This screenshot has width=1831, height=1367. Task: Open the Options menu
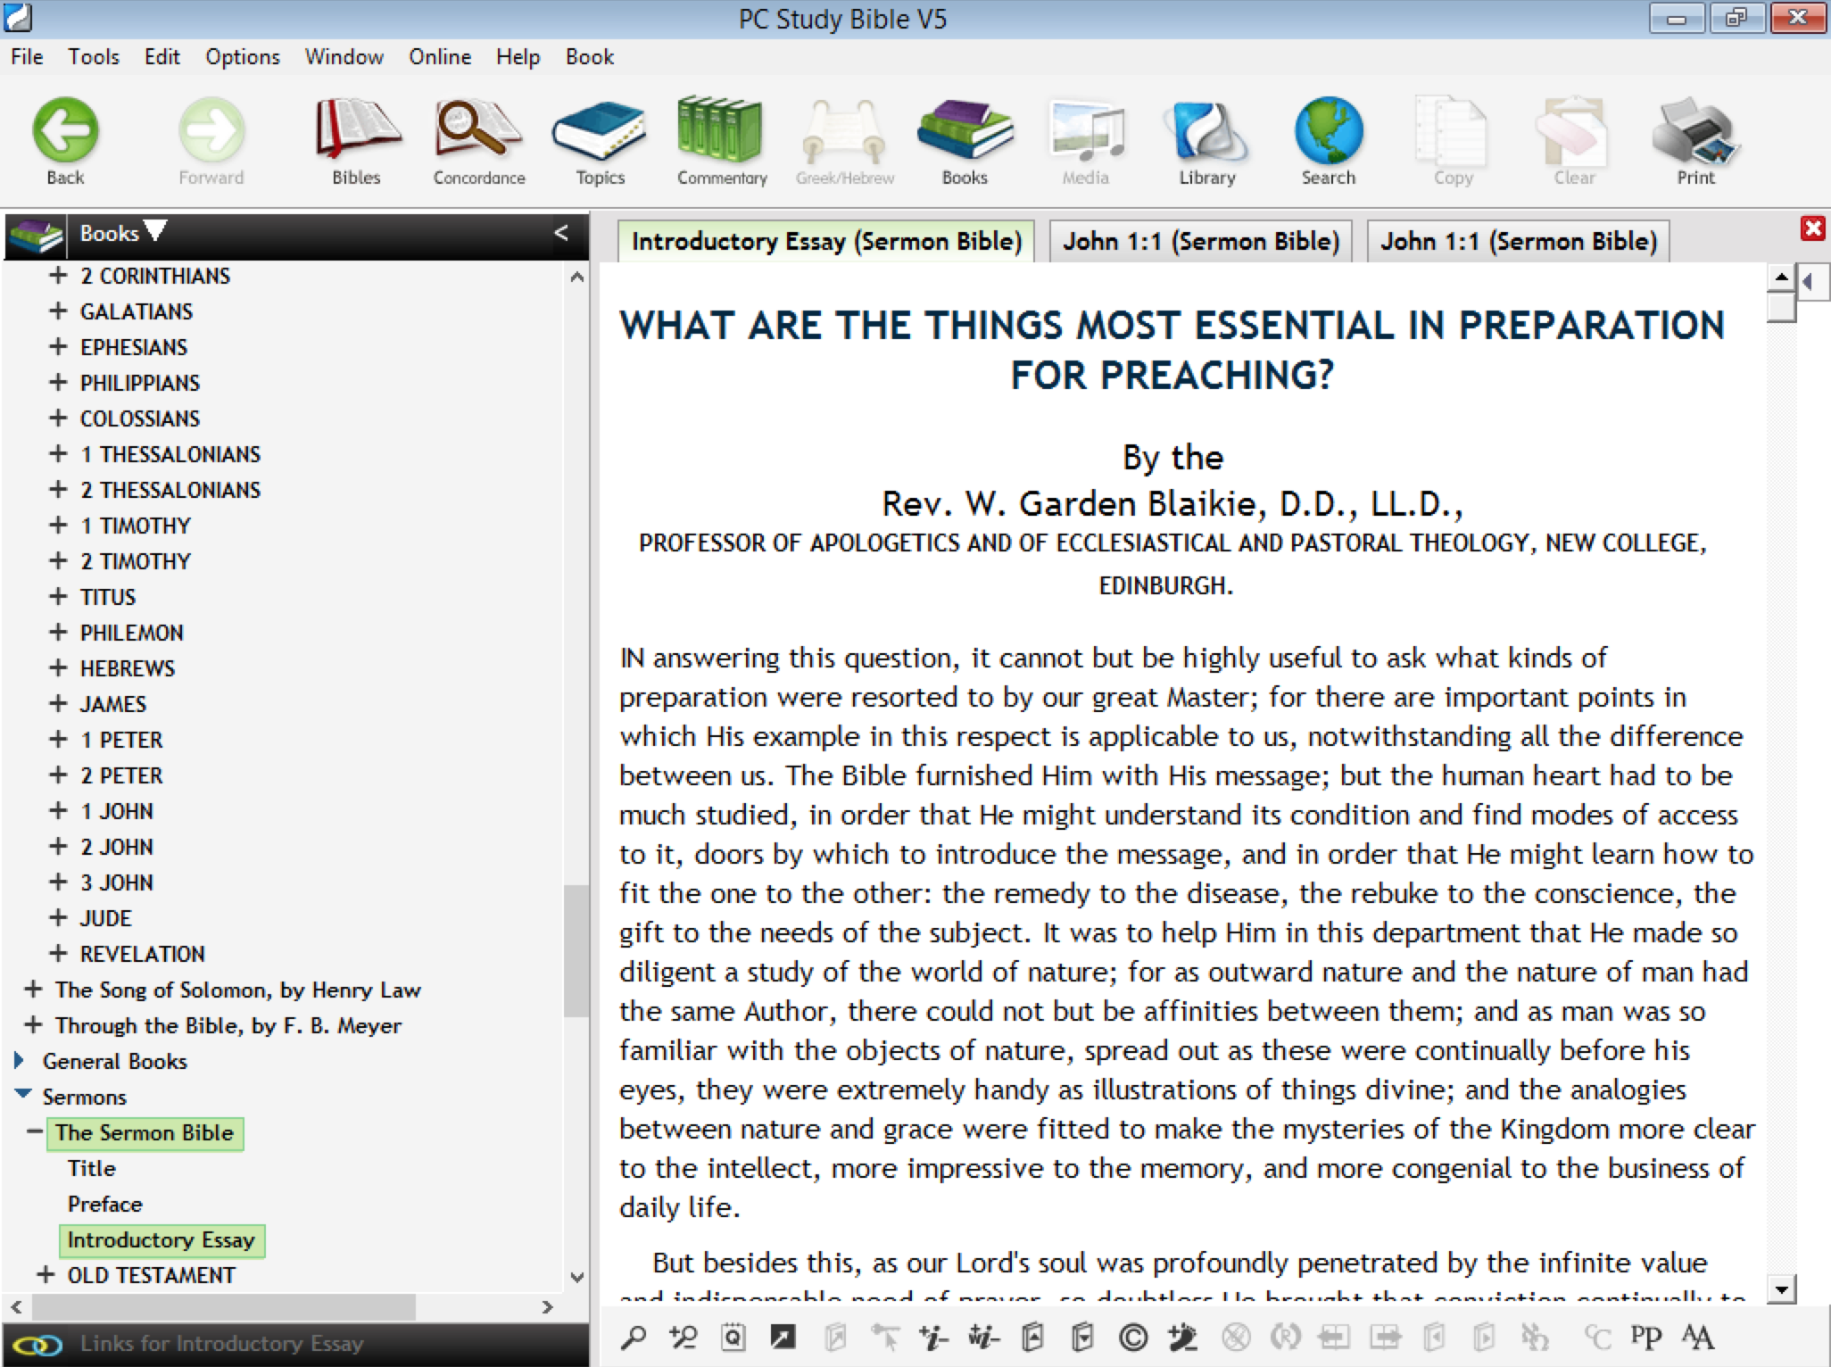pyautogui.click(x=243, y=57)
